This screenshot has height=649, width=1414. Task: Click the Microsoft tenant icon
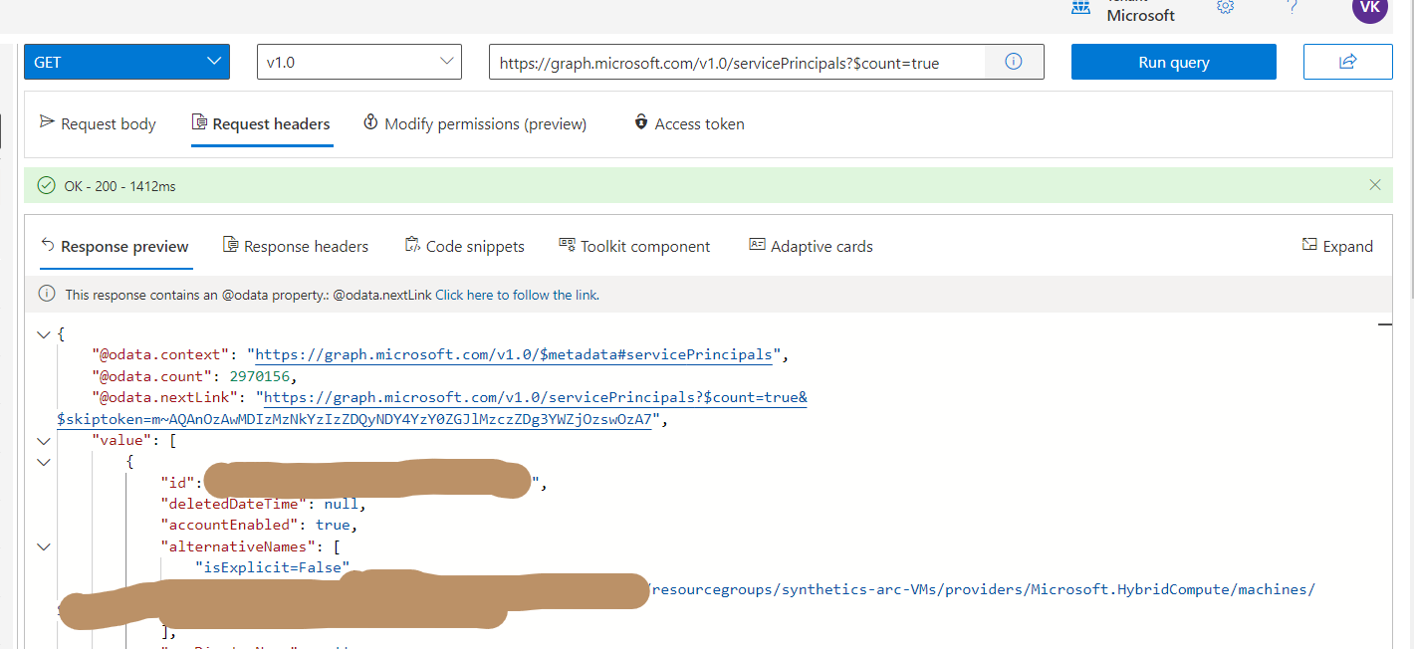point(1080,8)
